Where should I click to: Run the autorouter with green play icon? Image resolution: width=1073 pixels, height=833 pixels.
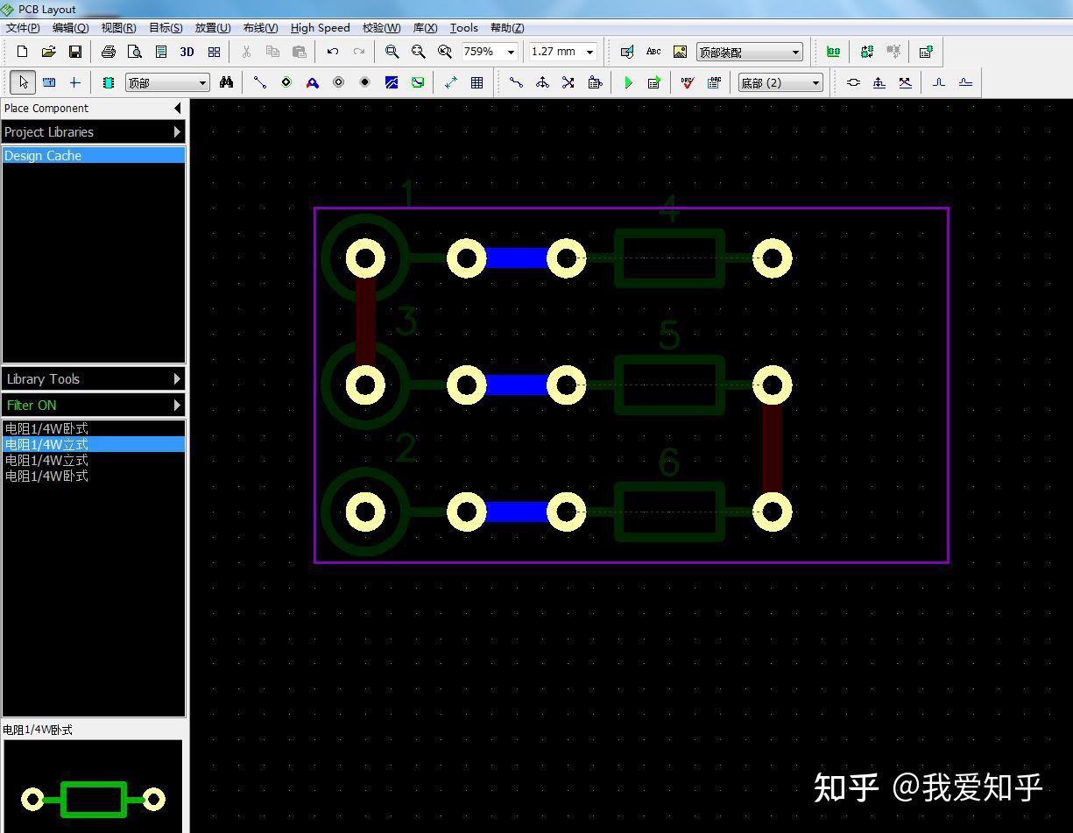(628, 81)
